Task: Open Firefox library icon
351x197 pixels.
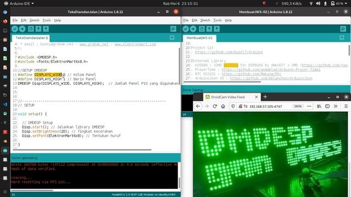Action: click(x=319, y=106)
